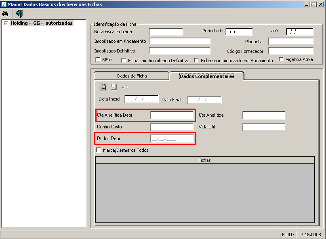Viewport: 326px width, 239px height.
Task: Click the undo arrow icon
Action: click(x=125, y=87)
